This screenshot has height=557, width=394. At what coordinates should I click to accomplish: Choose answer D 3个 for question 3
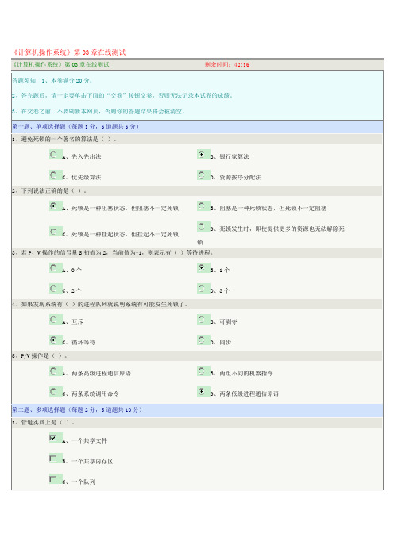202,289
